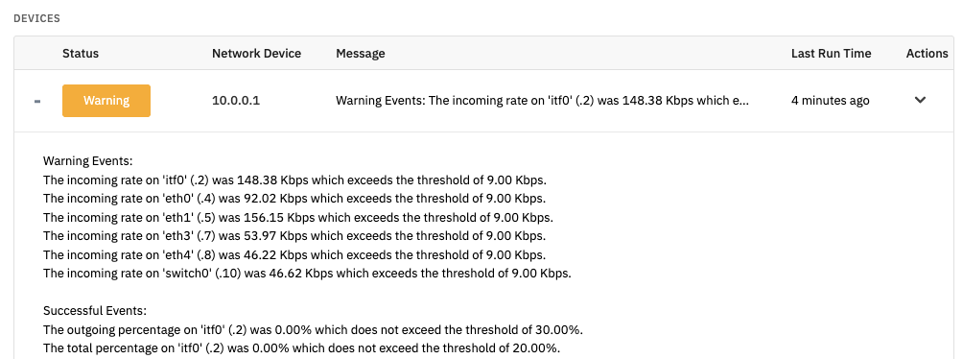Click the Message column header
This screenshot has height=359, width=963.
361,54
